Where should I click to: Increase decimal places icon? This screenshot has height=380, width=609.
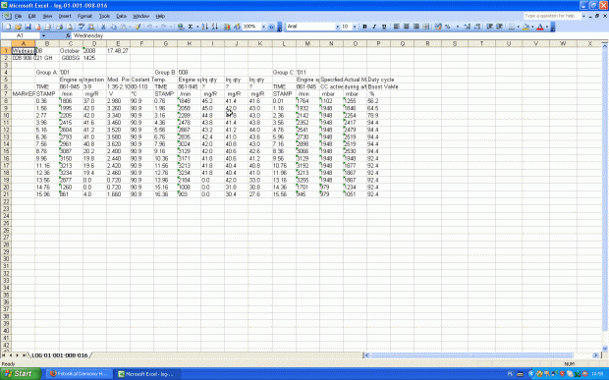click(468, 27)
